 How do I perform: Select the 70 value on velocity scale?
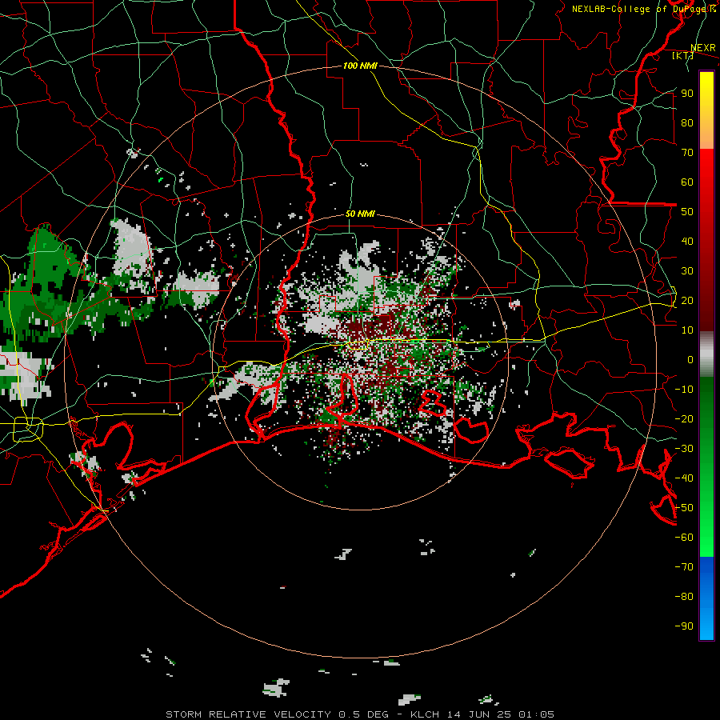click(687, 153)
